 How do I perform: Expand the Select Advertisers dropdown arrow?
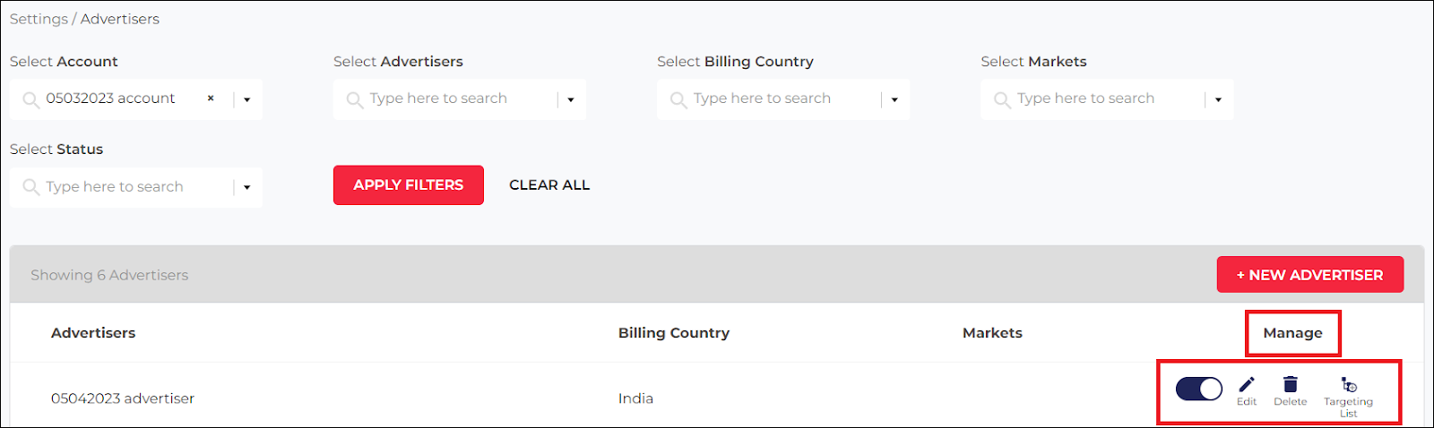click(x=571, y=99)
